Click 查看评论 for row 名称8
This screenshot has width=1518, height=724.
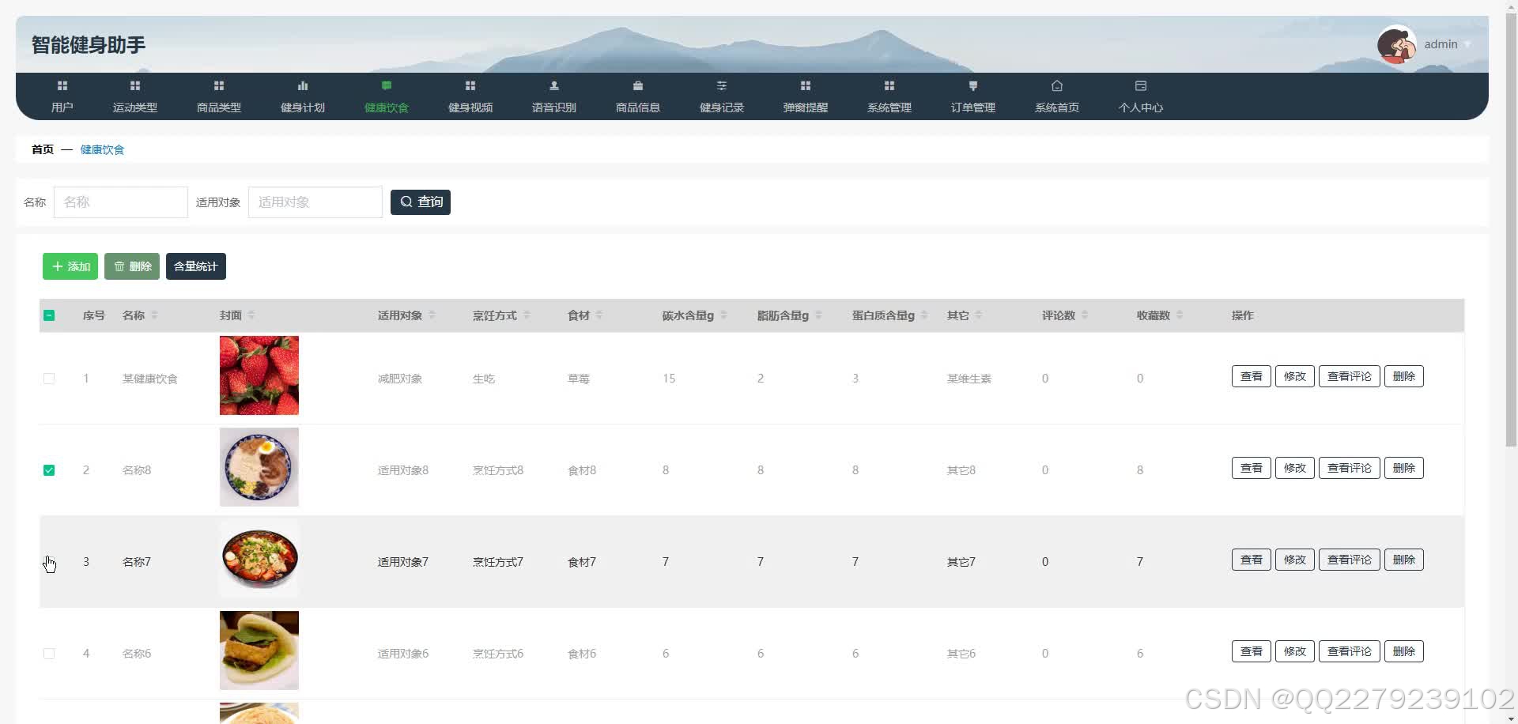point(1350,468)
